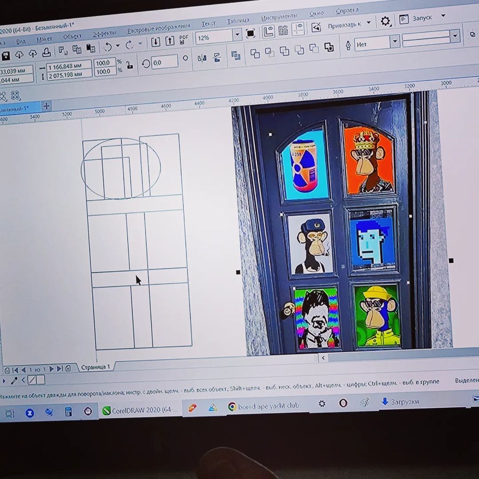Open the Макет menu

point(44,39)
